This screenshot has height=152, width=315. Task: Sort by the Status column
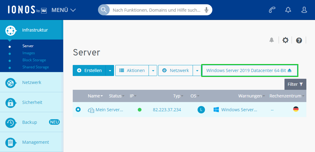117,96
